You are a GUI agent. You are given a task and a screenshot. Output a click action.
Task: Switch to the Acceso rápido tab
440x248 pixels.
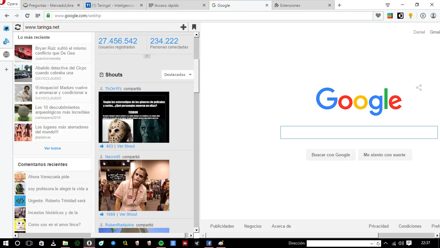[x=177, y=5]
